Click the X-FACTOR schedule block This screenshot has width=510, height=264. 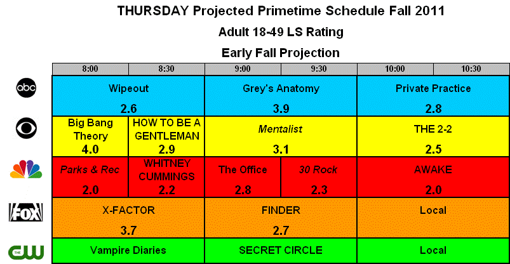tap(128, 217)
